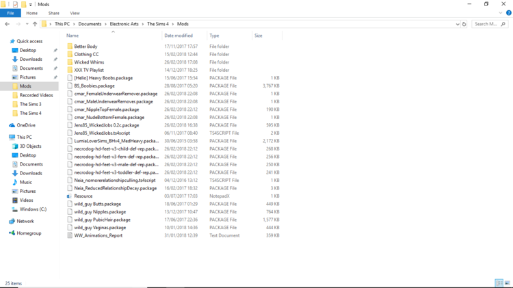Click the New Folder quick access icon
This screenshot has height=288, width=513.
click(x=23, y=4)
